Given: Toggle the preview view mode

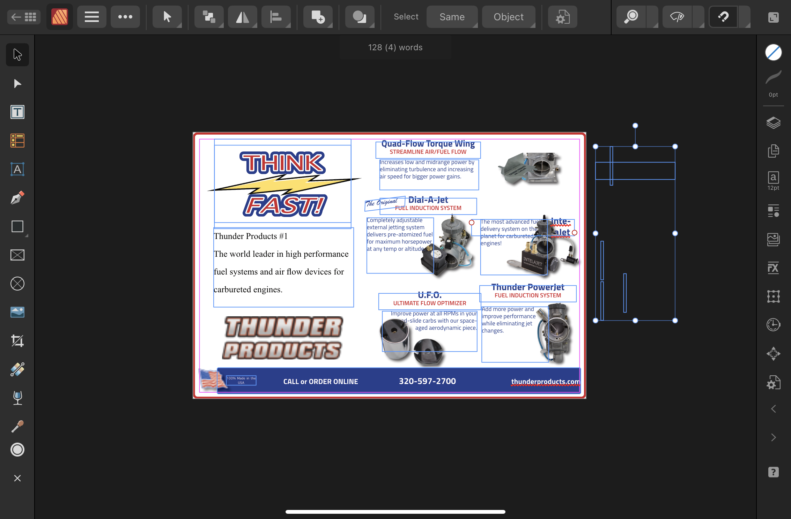Looking at the screenshot, I should [x=677, y=17].
